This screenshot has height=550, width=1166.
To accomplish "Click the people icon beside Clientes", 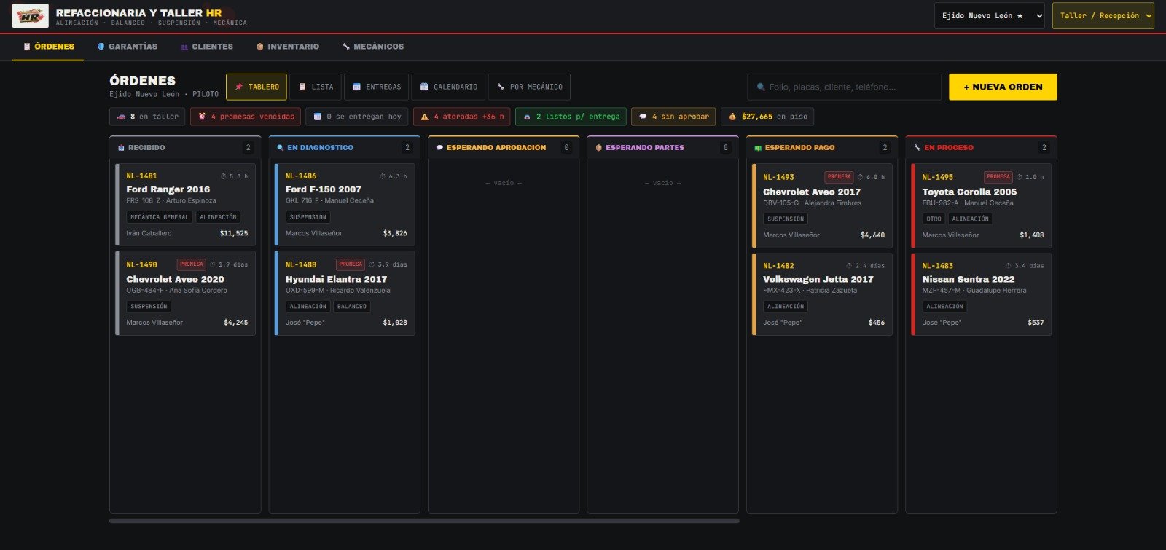I will [184, 47].
